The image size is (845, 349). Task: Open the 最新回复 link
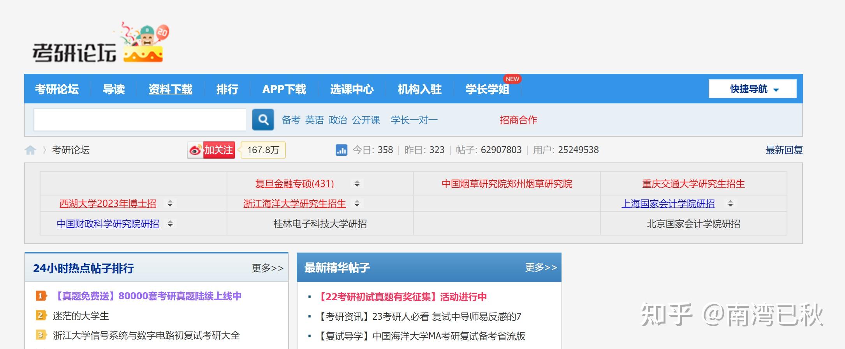click(784, 150)
